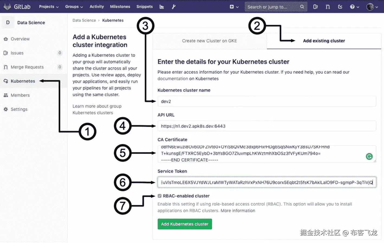Open Learn more about group Kubernetes clusters
This screenshot has height=243, width=384.
click(x=97, y=109)
